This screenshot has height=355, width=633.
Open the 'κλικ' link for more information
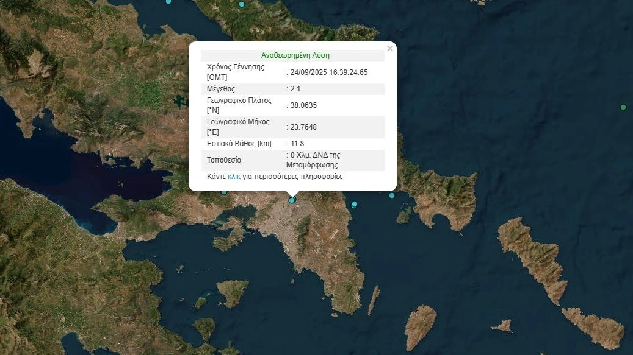coord(234,177)
